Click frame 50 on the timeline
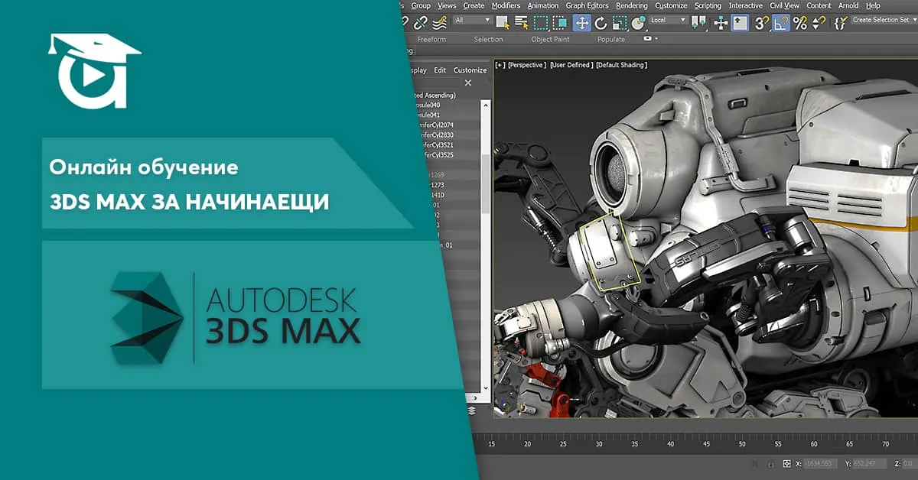Image resolution: width=918 pixels, height=480 pixels. coord(742,444)
